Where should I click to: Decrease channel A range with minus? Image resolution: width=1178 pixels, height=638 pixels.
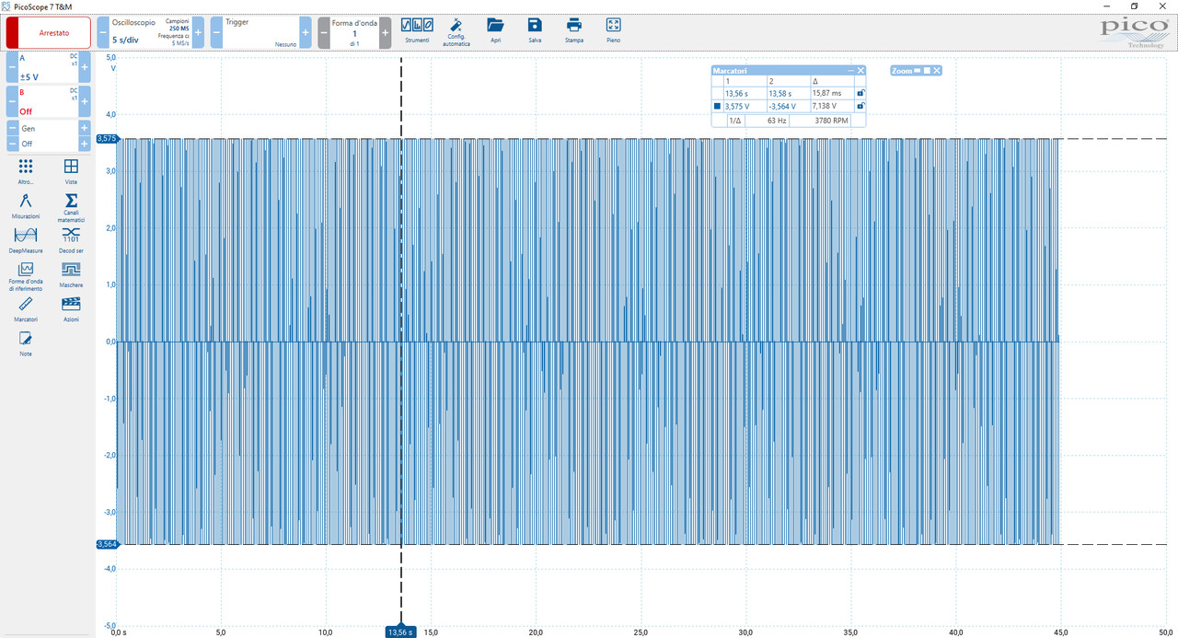coord(13,67)
